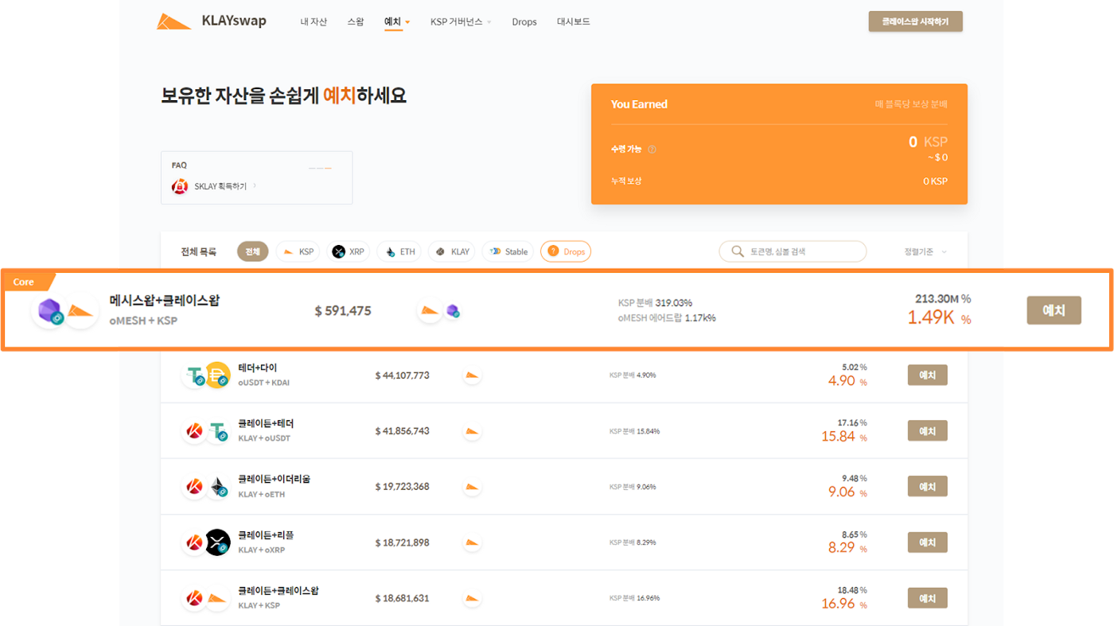Filter pools by Stable
This screenshot has height=626, width=1114.
click(508, 251)
